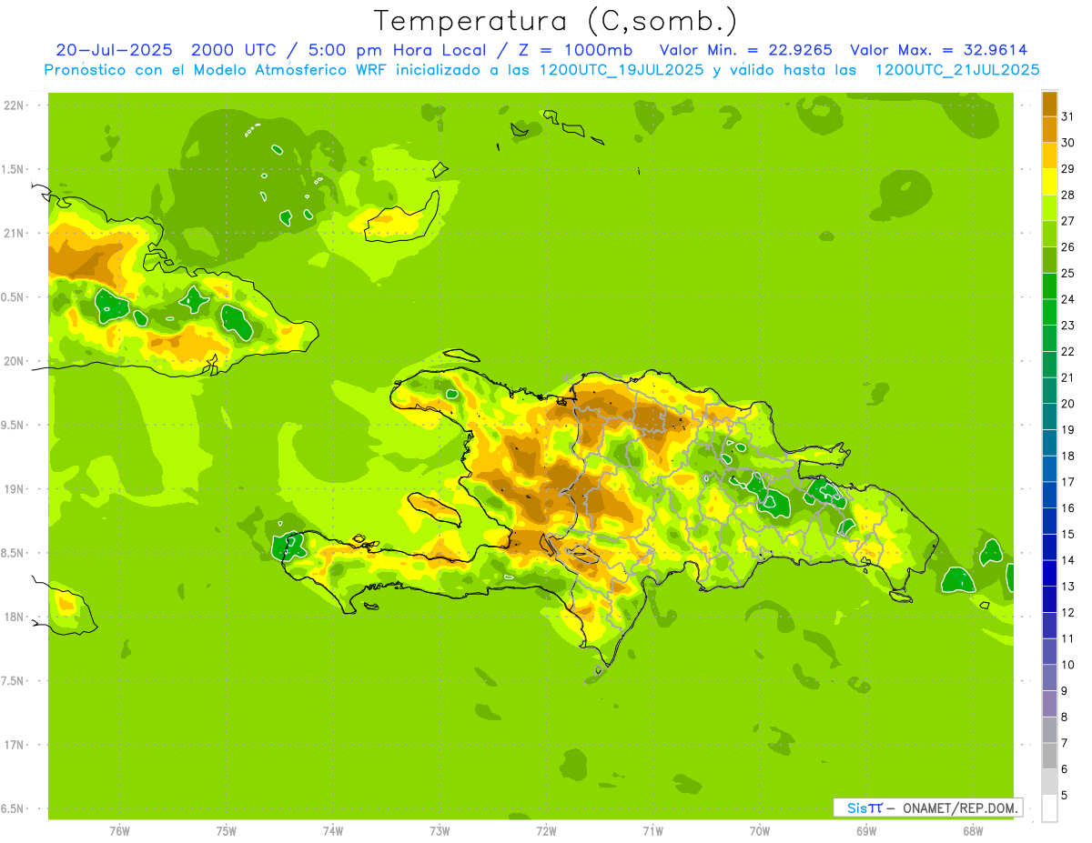Pick the gray legend band between 6 and 7
Screen dimensions: 1092x843
1049,757
